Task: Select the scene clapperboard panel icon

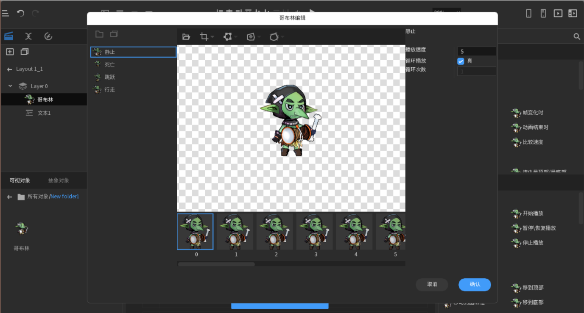Action: coord(8,36)
